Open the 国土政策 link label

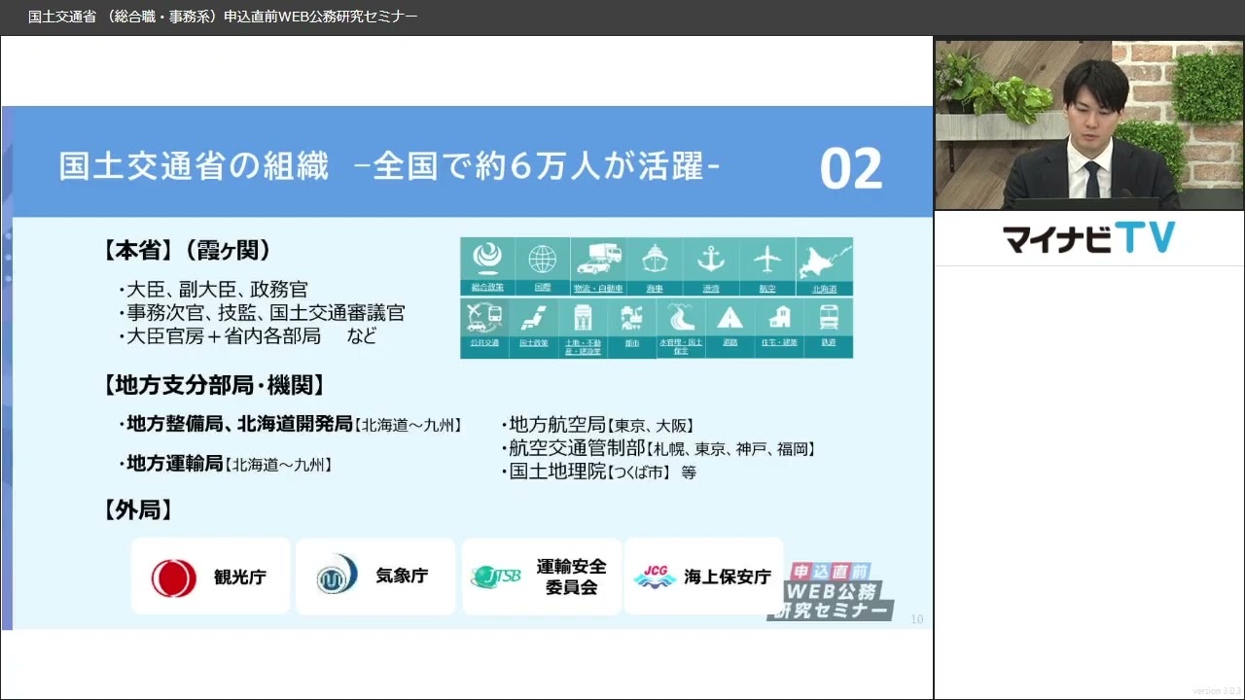coord(533,342)
